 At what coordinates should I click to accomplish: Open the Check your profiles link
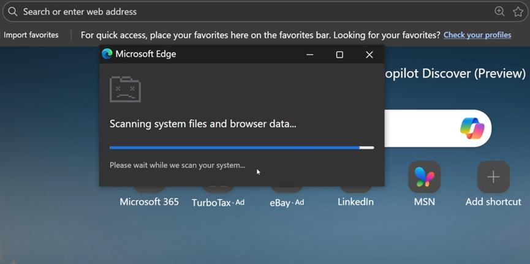[x=477, y=35]
